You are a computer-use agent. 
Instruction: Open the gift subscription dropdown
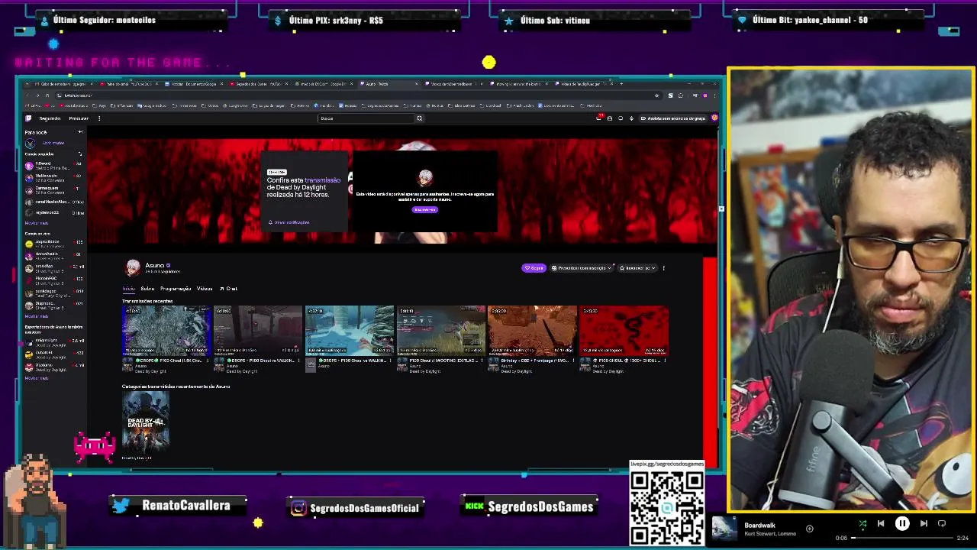pyautogui.click(x=582, y=268)
